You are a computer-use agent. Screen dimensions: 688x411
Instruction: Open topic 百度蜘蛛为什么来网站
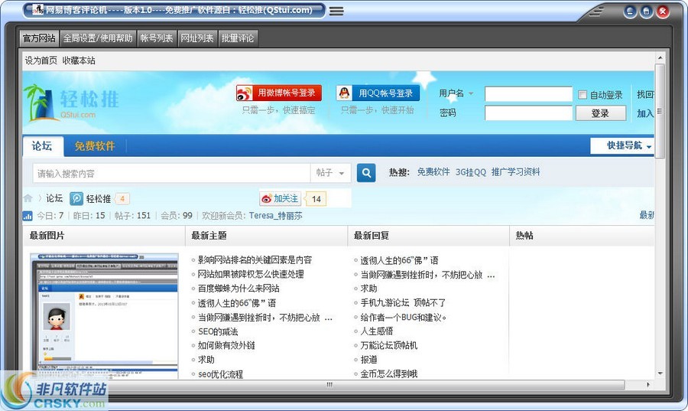[x=239, y=289]
